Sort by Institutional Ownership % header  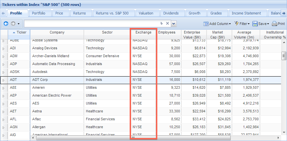click(x=274, y=35)
